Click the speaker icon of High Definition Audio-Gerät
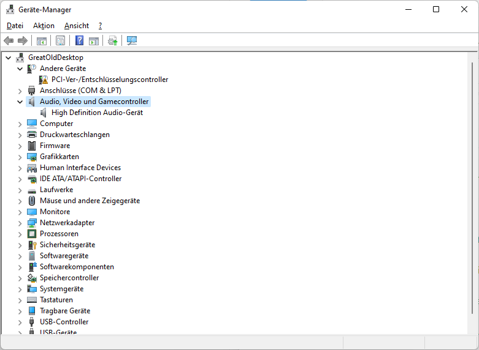Viewport: 479px width, 350px height. point(44,113)
